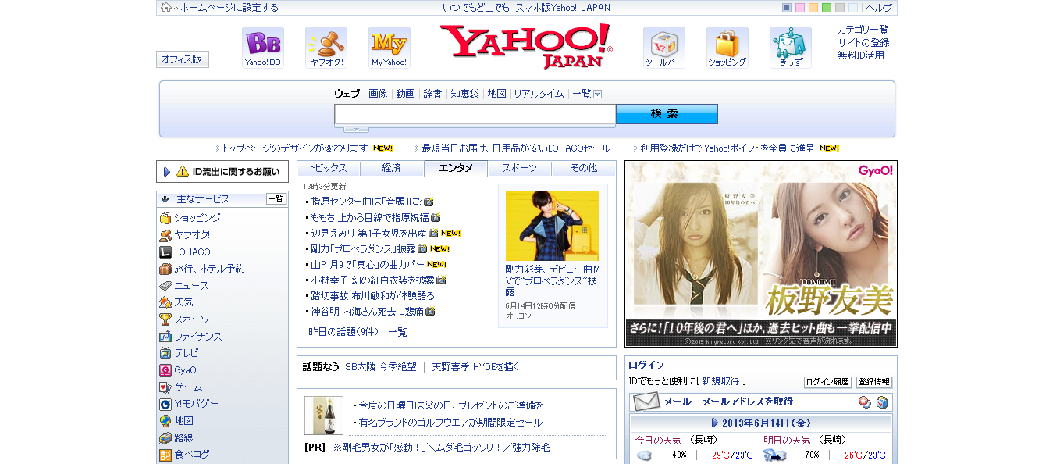The width and height of the screenshot is (1053, 464).
Task: Open the スマホ版Yahoo! JAPAN link
Action: tap(563, 8)
